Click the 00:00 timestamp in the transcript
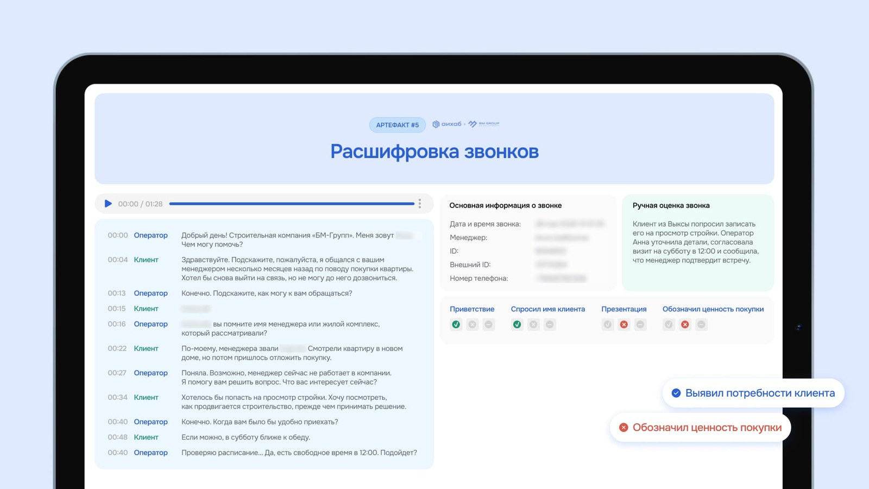The height and width of the screenshot is (489, 869). pos(118,235)
